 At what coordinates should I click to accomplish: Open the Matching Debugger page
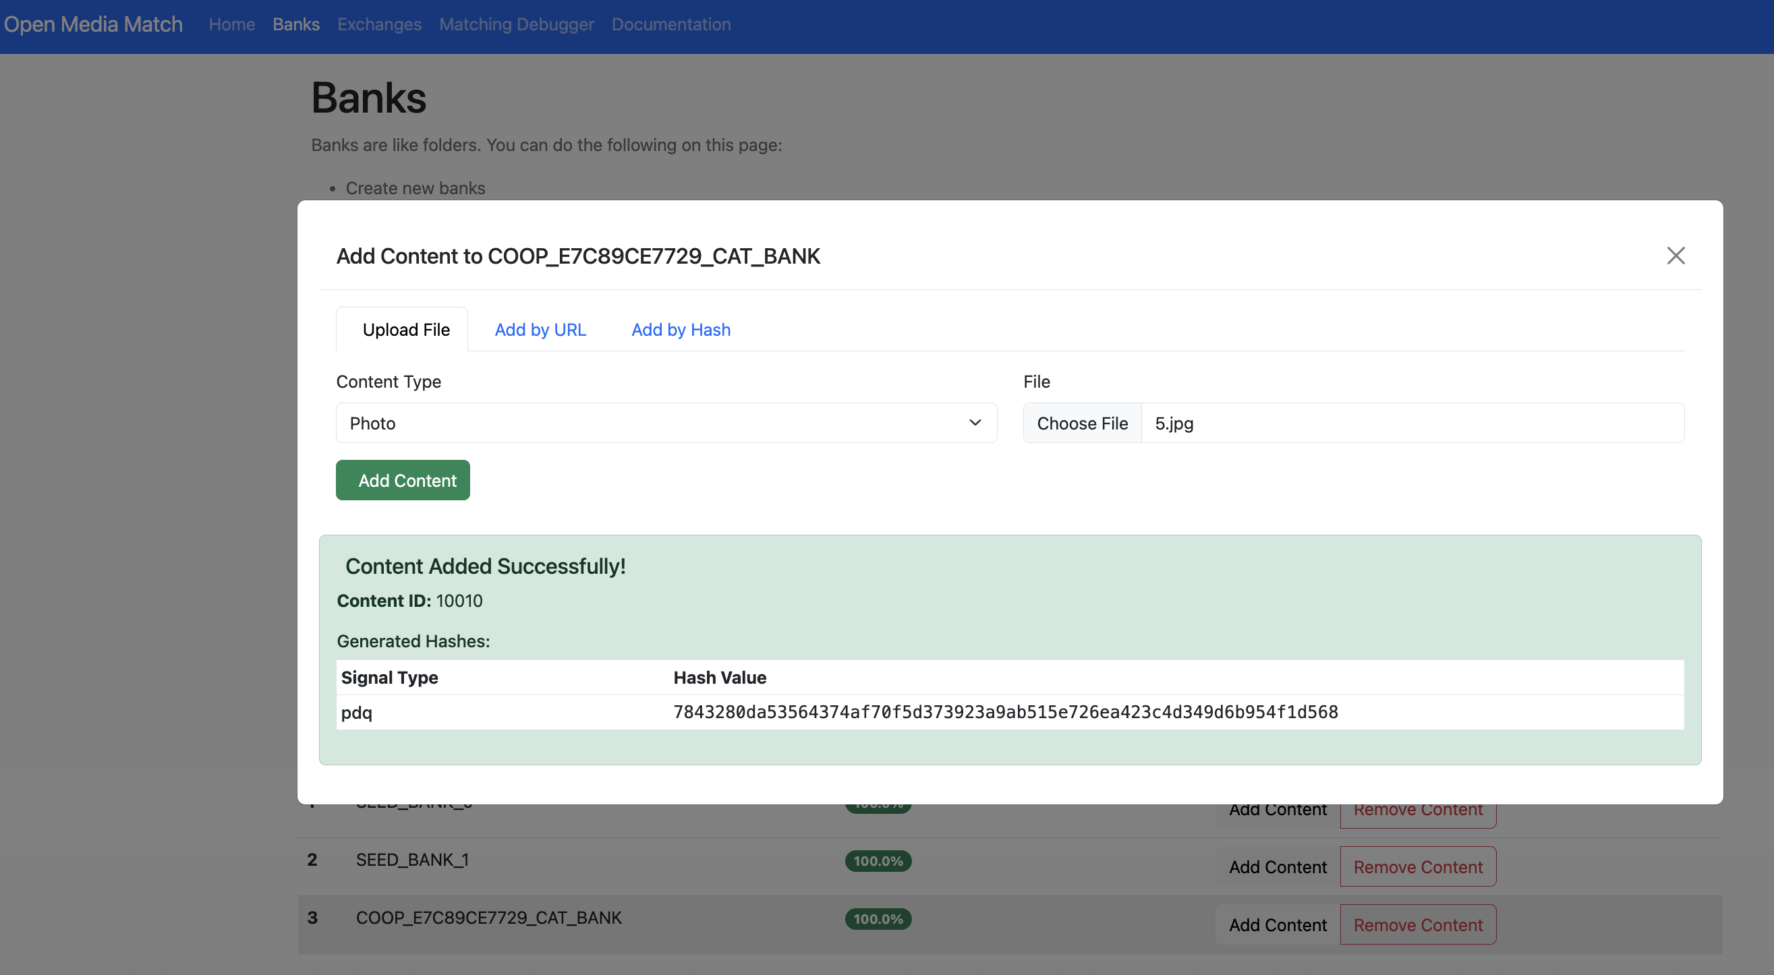coord(516,24)
